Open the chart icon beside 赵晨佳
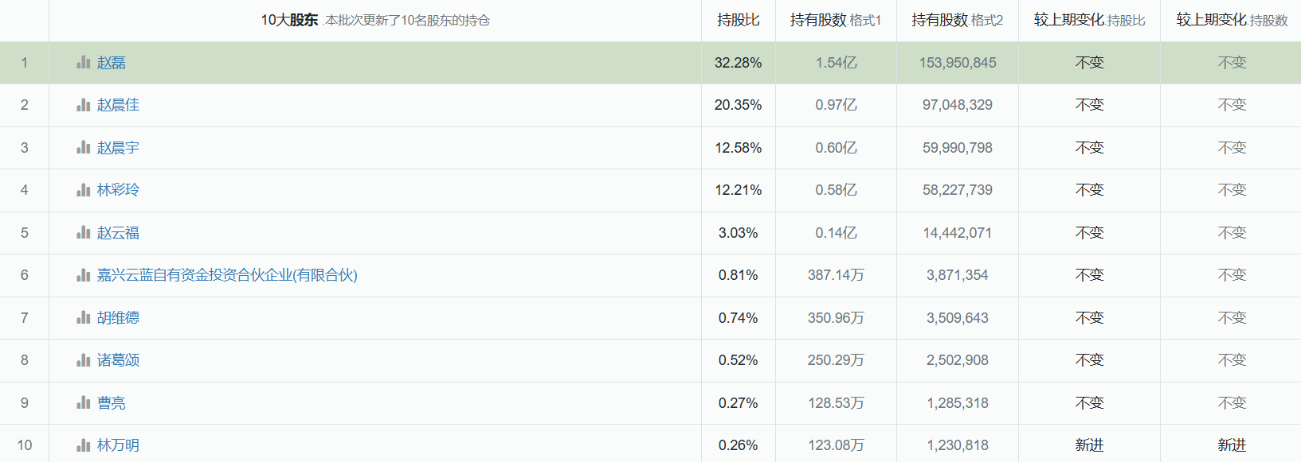 click(82, 104)
